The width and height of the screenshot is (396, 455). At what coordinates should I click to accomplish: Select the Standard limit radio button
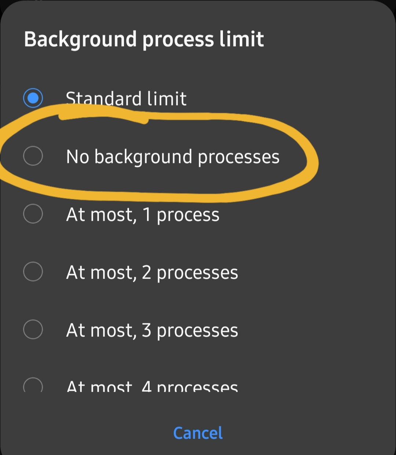pos(33,98)
